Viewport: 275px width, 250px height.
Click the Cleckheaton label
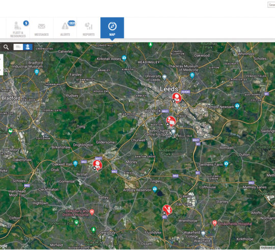48,190
